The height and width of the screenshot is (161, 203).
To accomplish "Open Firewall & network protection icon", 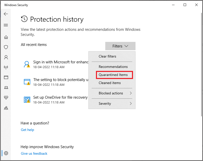I will pos(6,67).
